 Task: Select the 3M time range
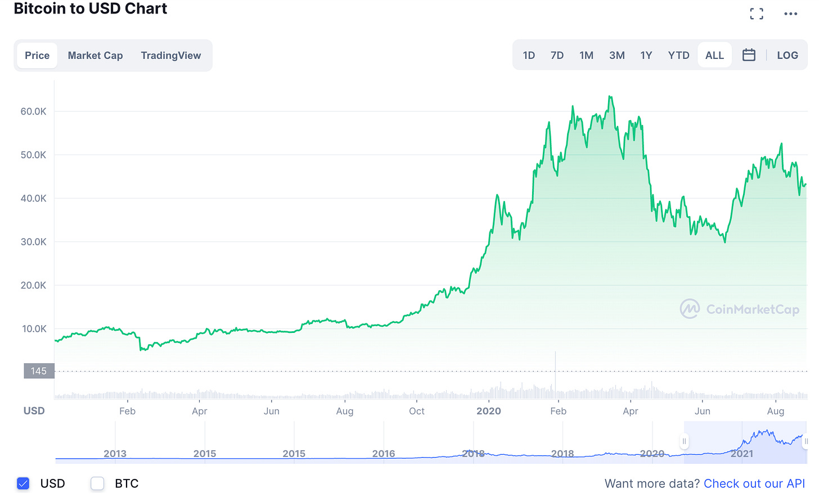[616, 56]
